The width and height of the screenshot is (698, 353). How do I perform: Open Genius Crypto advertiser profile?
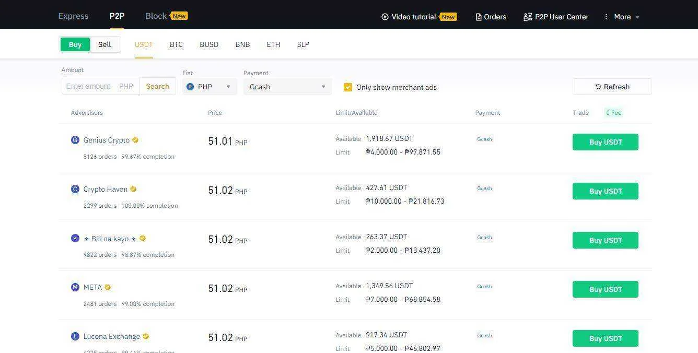pyautogui.click(x=107, y=140)
